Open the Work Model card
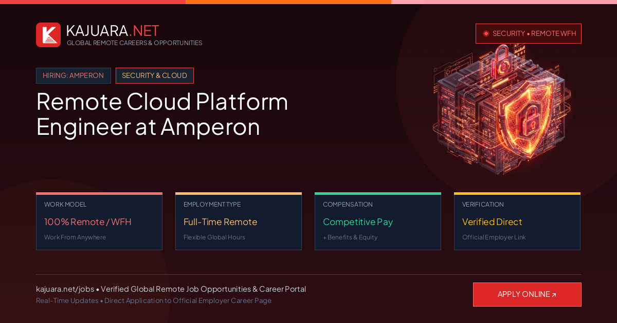The height and width of the screenshot is (323, 617). (x=99, y=221)
